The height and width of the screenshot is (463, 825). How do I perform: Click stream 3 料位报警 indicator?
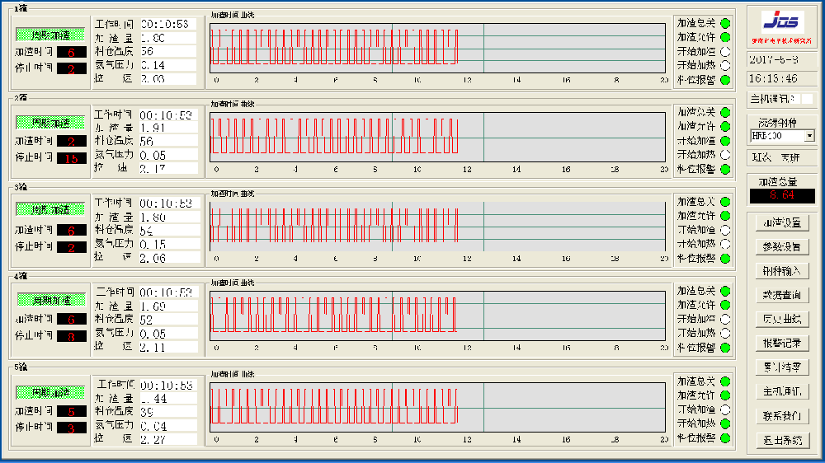[x=725, y=258]
